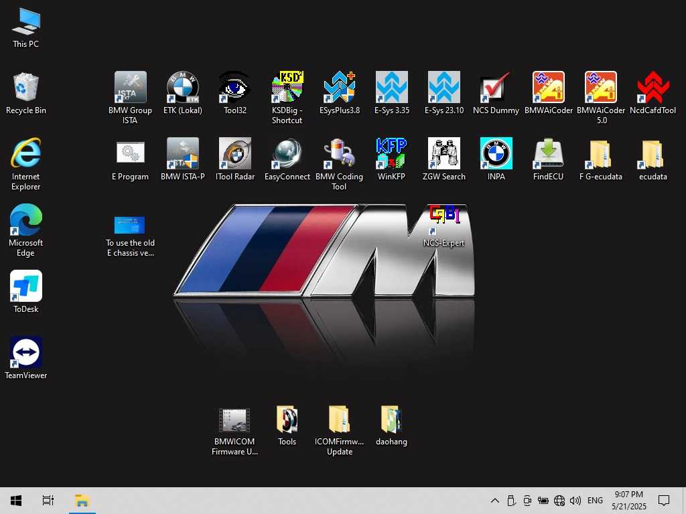686x514 pixels.
Task: Launch ZGW Search utility
Action: point(443,153)
